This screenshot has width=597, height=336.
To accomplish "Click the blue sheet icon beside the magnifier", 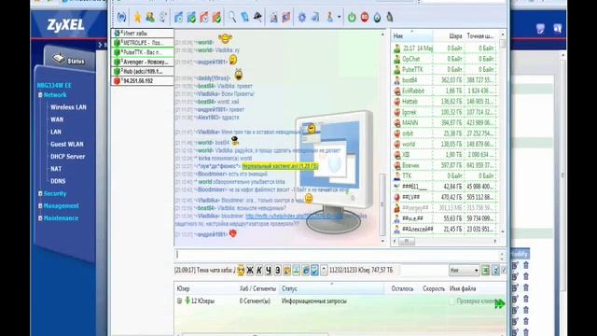I will click(244, 17).
